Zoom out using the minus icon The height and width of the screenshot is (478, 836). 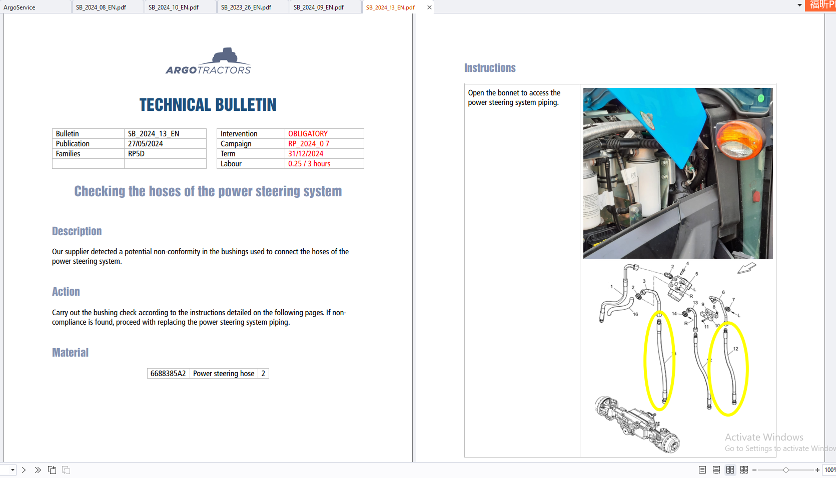[x=754, y=470]
